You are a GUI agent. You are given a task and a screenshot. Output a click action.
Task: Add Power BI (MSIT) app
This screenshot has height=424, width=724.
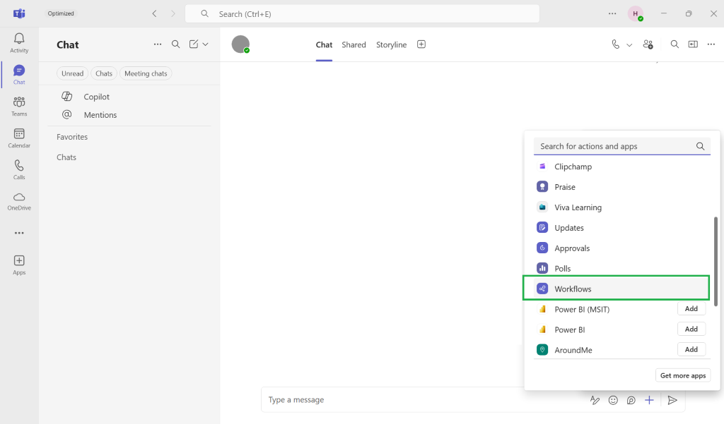(691, 309)
